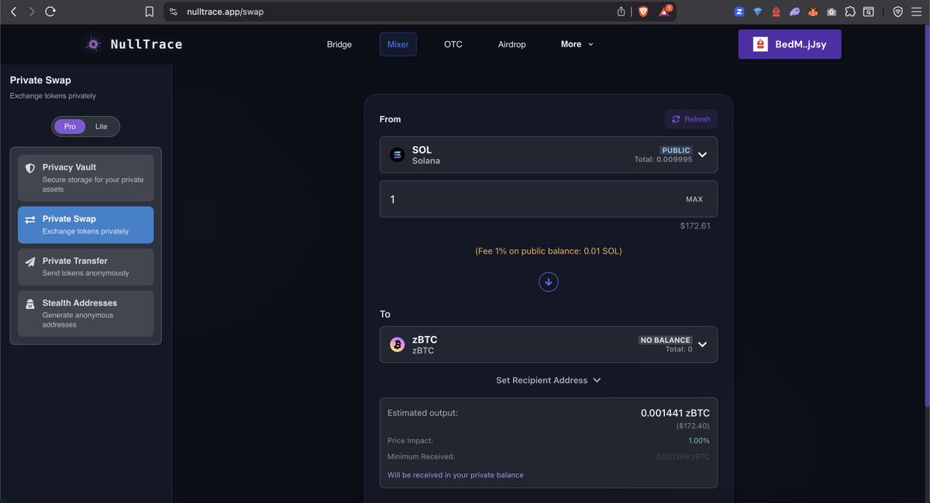This screenshot has height=503, width=930.
Task: Open the Airdrop page
Action: [x=512, y=44]
